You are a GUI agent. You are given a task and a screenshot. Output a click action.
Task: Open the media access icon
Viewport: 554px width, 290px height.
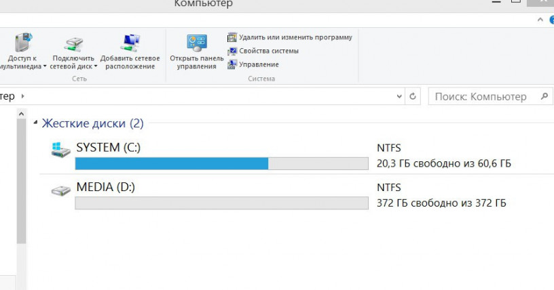coord(23,42)
